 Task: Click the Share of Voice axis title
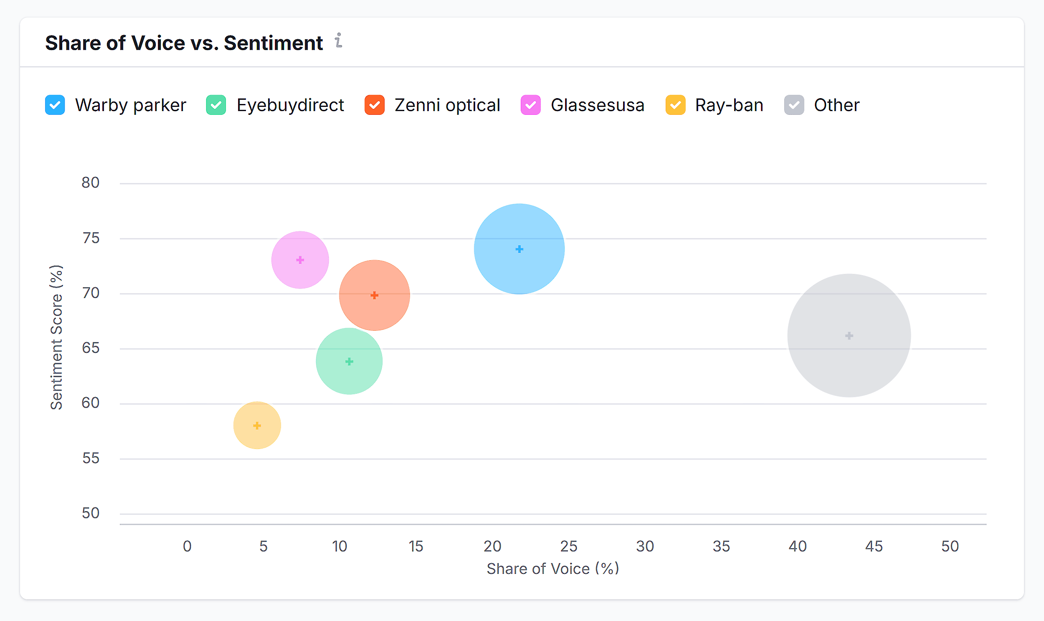click(x=552, y=569)
